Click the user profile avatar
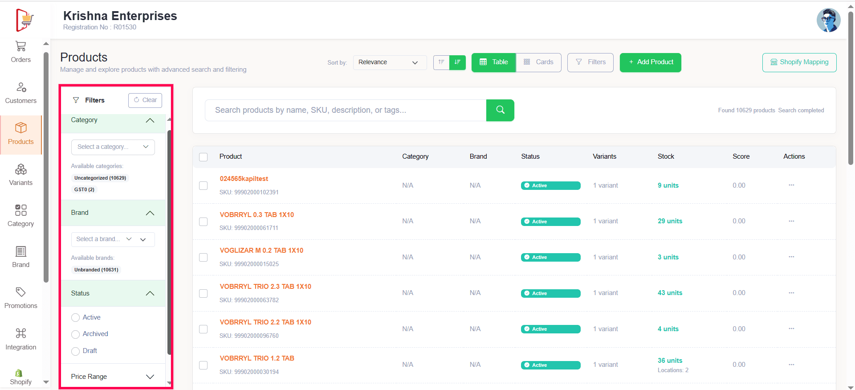855x390 pixels. click(x=828, y=20)
